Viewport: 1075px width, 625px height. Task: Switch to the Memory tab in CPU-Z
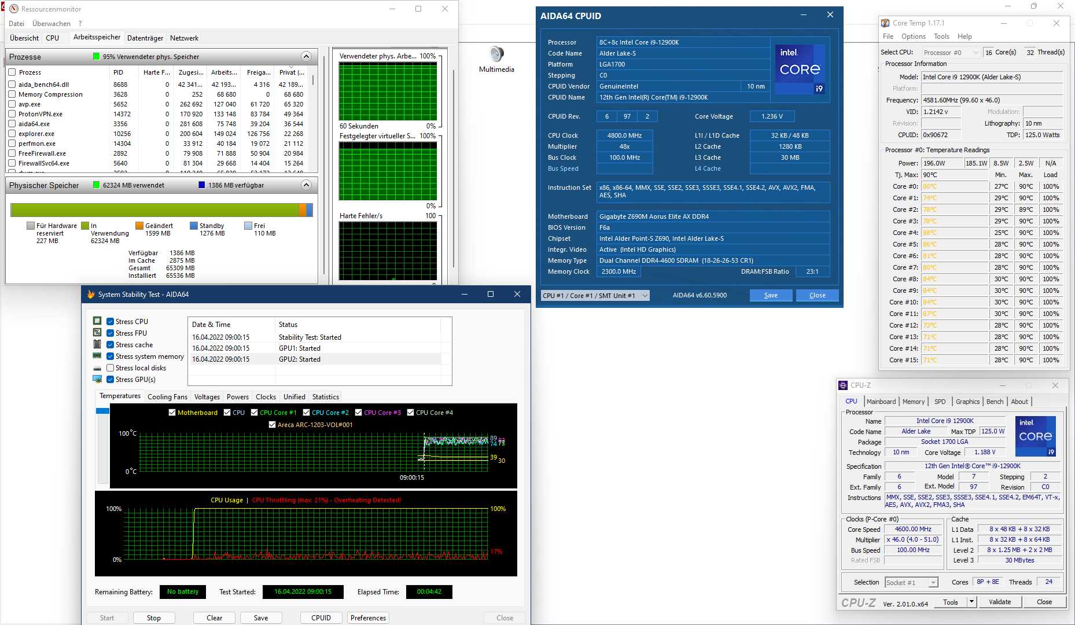coord(914,402)
